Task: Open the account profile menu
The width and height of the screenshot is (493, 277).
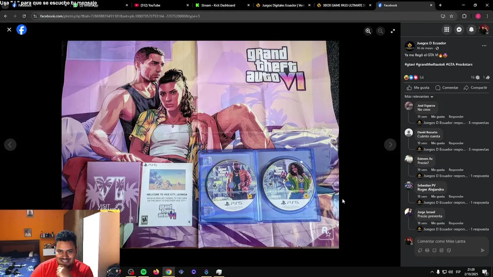Action: pos(483,30)
